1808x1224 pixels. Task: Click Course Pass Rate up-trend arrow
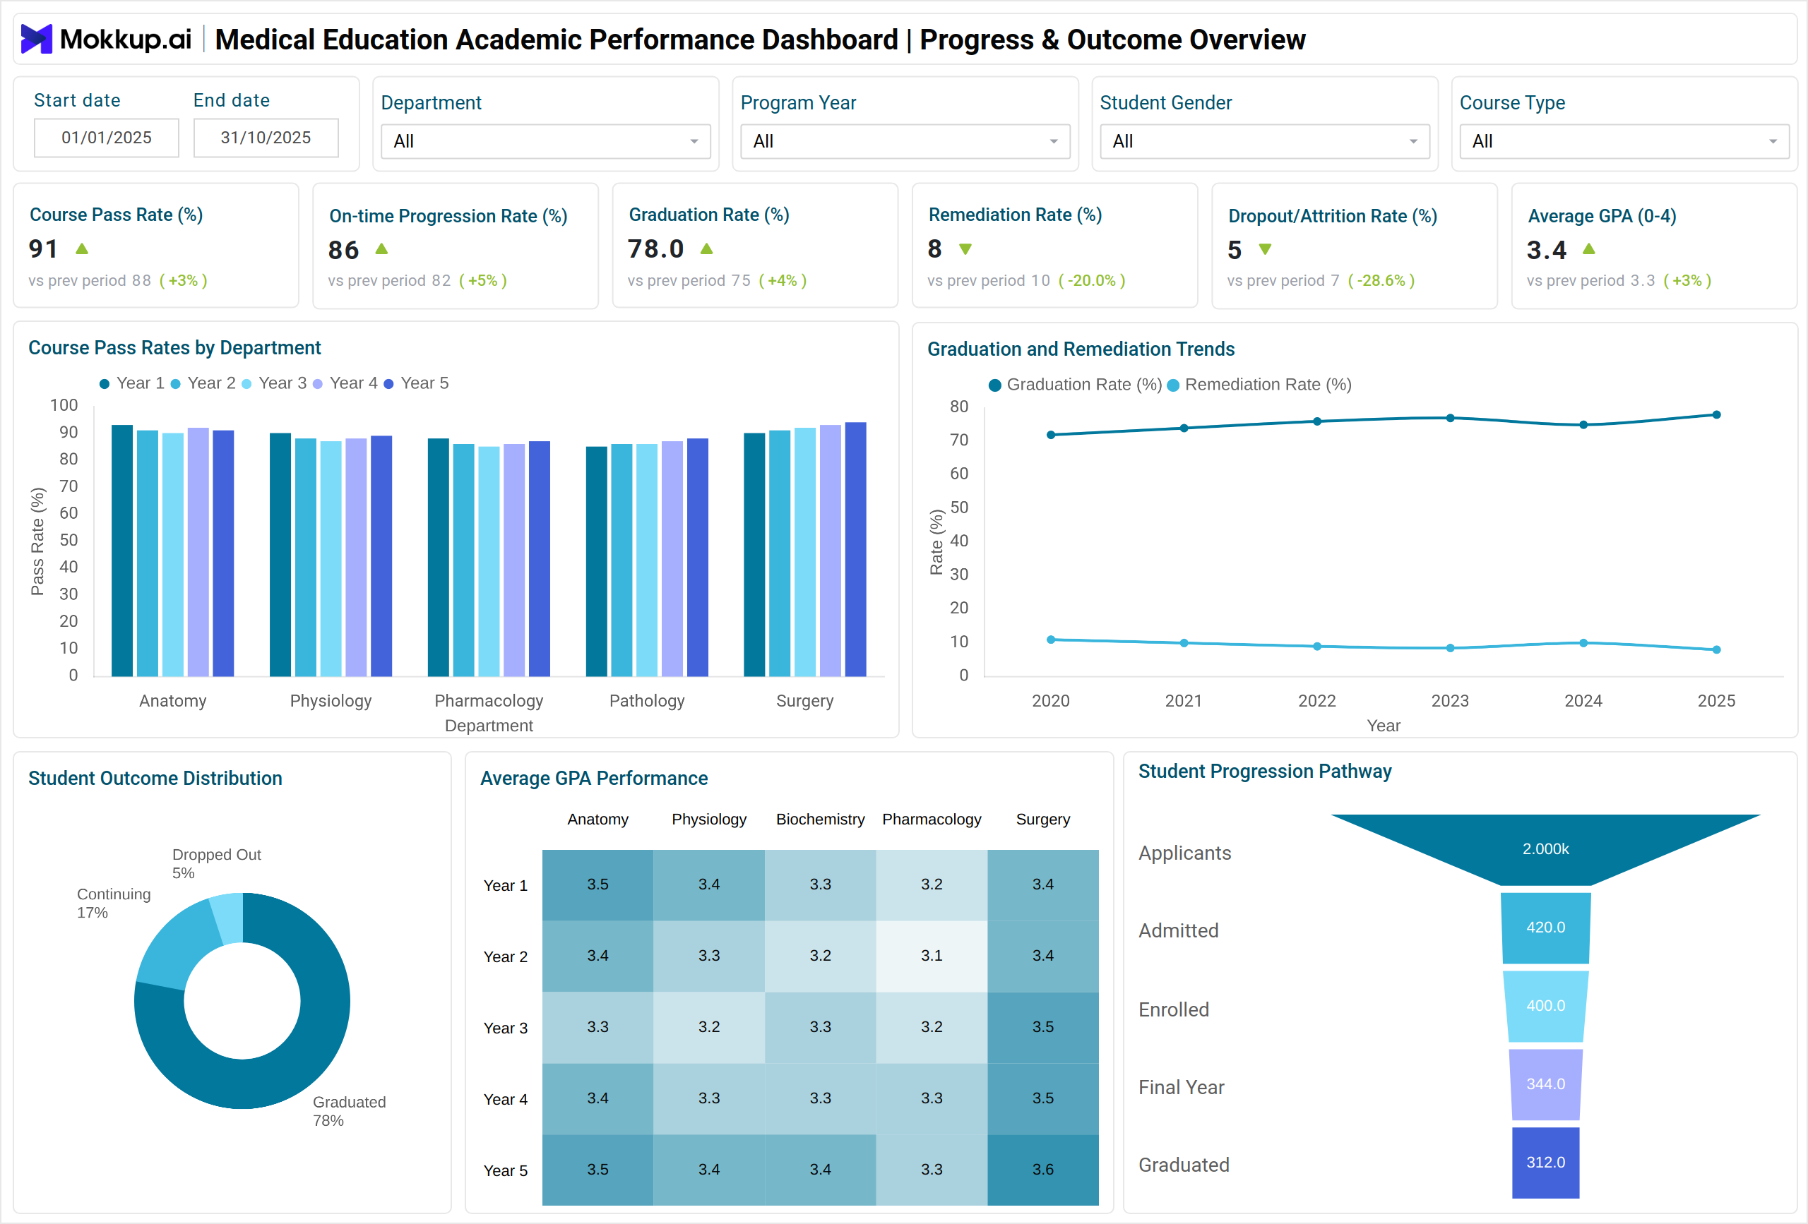(82, 249)
